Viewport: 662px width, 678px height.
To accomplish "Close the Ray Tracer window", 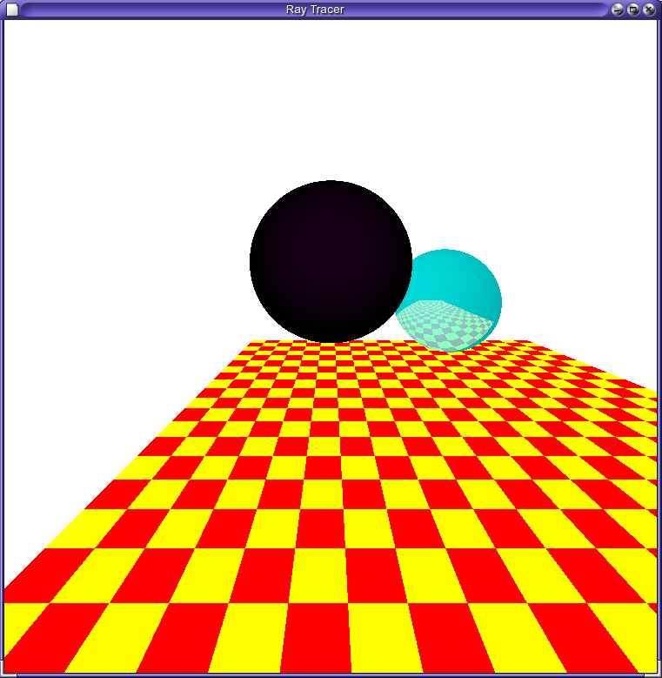I will (x=649, y=10).
